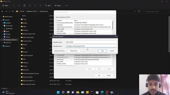Refresh the Program Files folder
Image resolution: width=170 pixels, height=95 pixels.
coord(139,11)
